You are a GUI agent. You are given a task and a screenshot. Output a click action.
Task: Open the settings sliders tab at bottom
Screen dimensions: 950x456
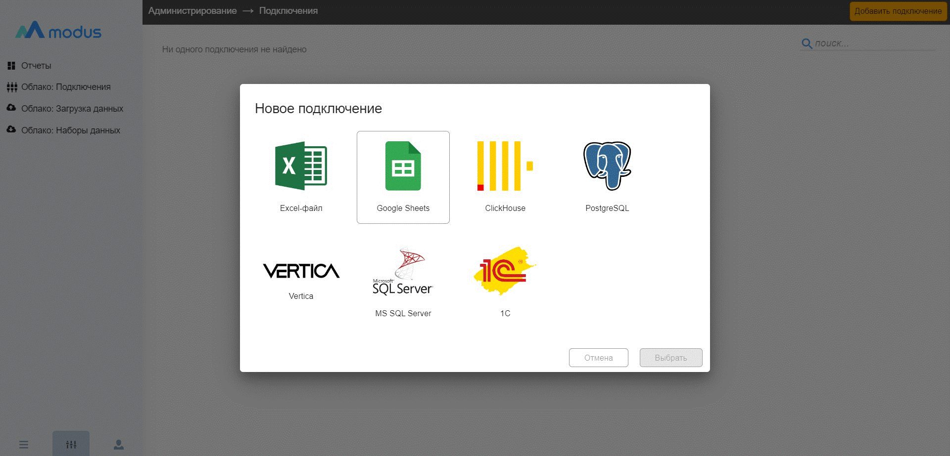tap(71, 445)
